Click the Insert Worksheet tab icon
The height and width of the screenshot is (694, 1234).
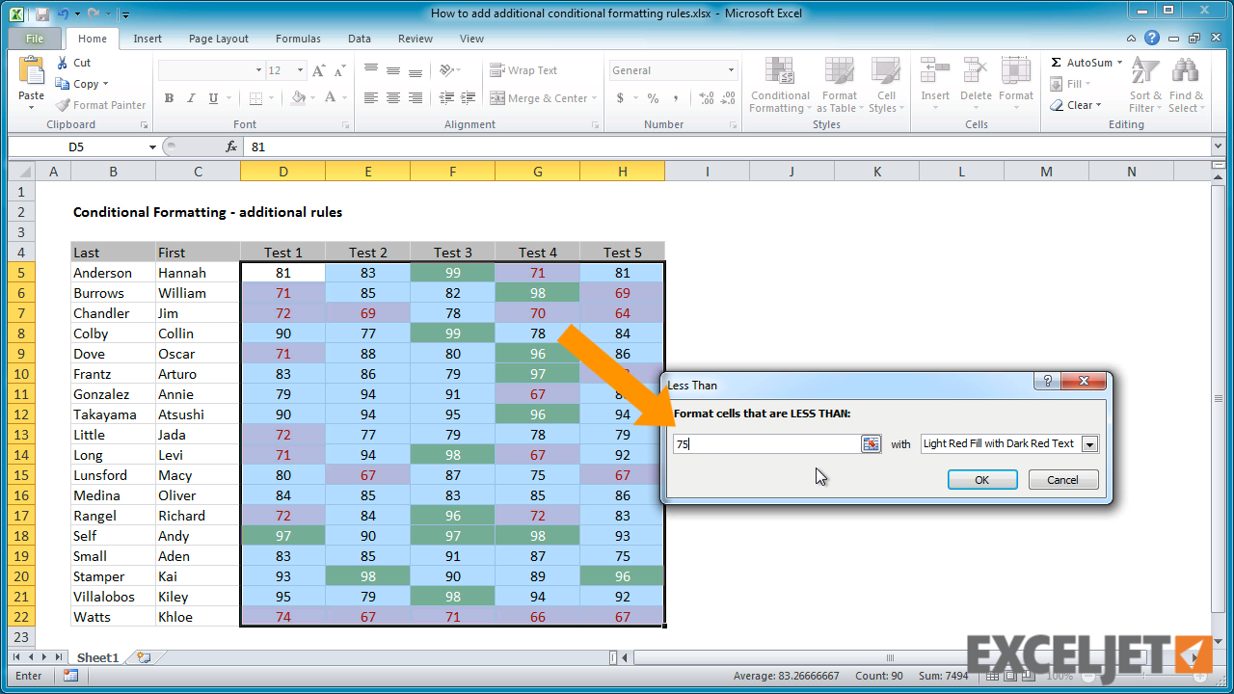point(145,657)
